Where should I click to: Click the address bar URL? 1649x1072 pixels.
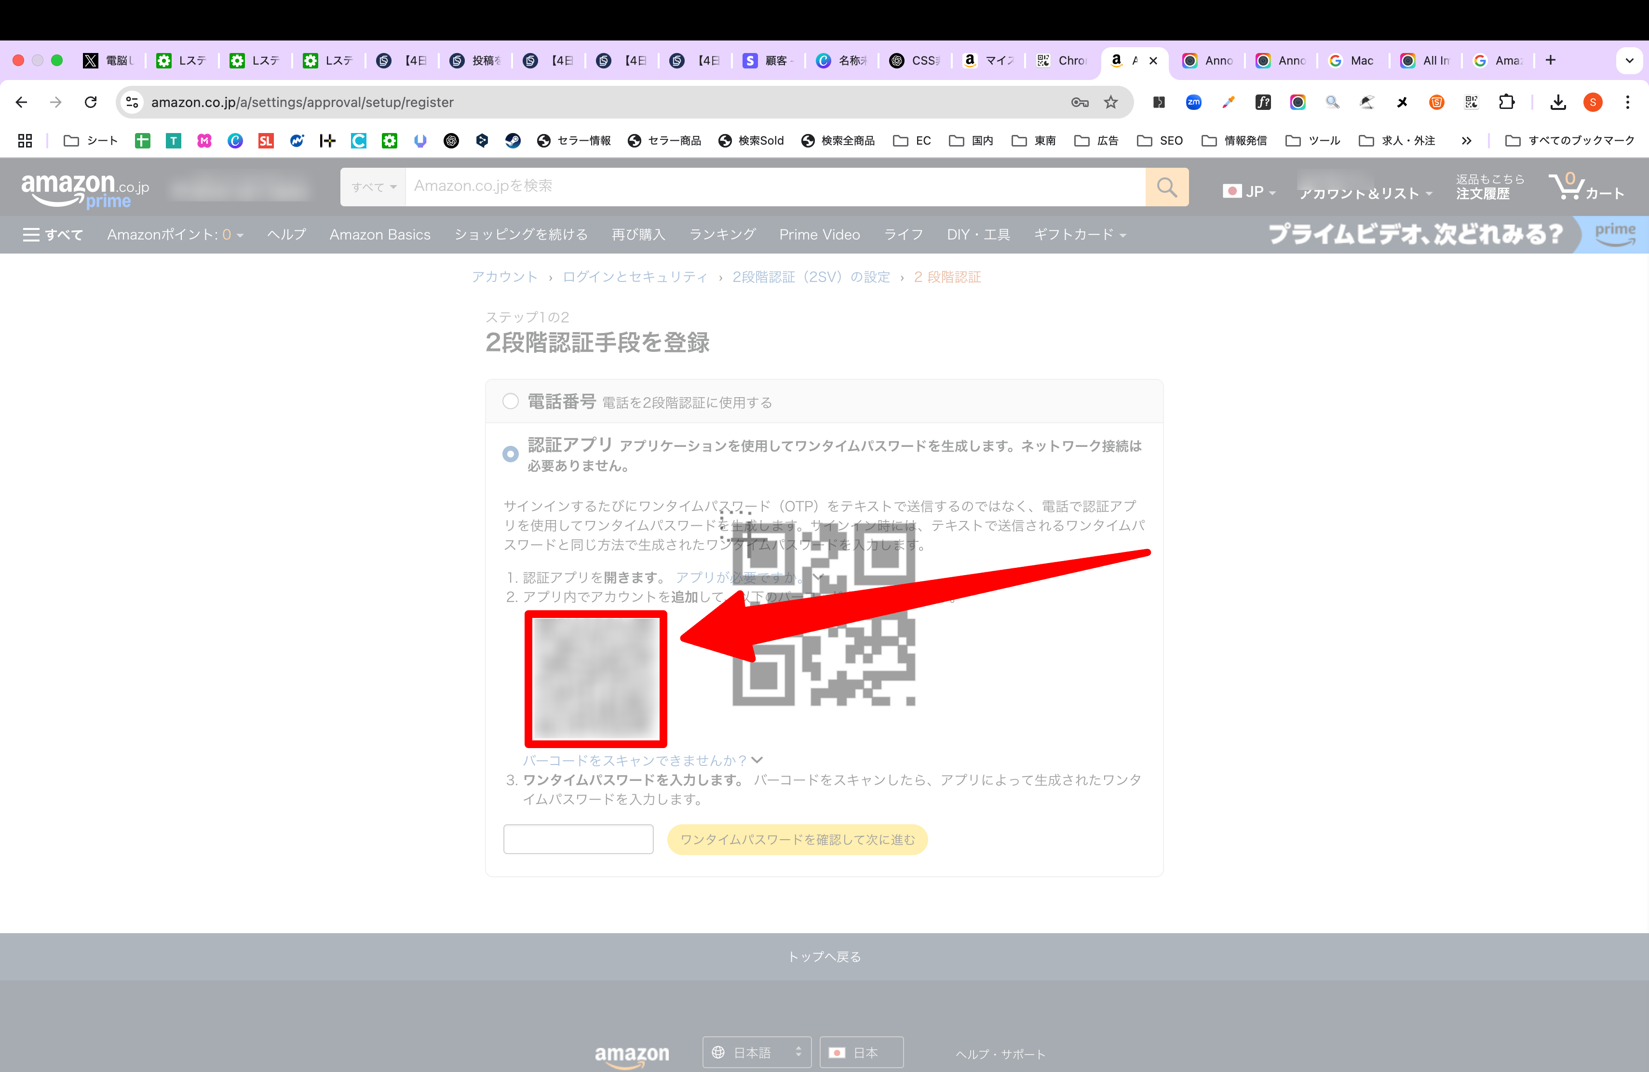302,103
